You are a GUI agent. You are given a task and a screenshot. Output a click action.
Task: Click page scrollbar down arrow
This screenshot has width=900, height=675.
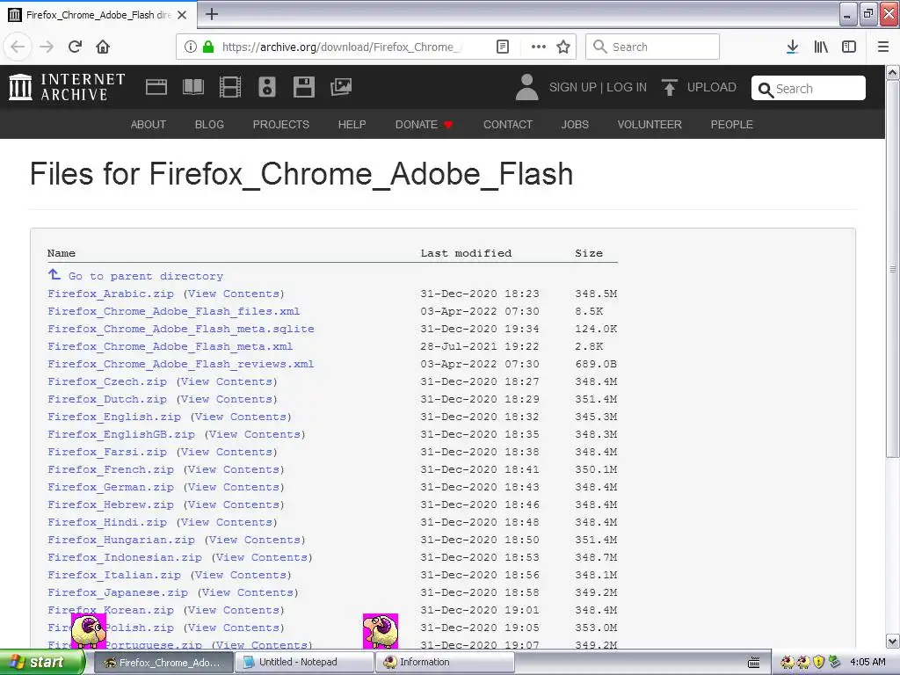click(x=893, y=641)
